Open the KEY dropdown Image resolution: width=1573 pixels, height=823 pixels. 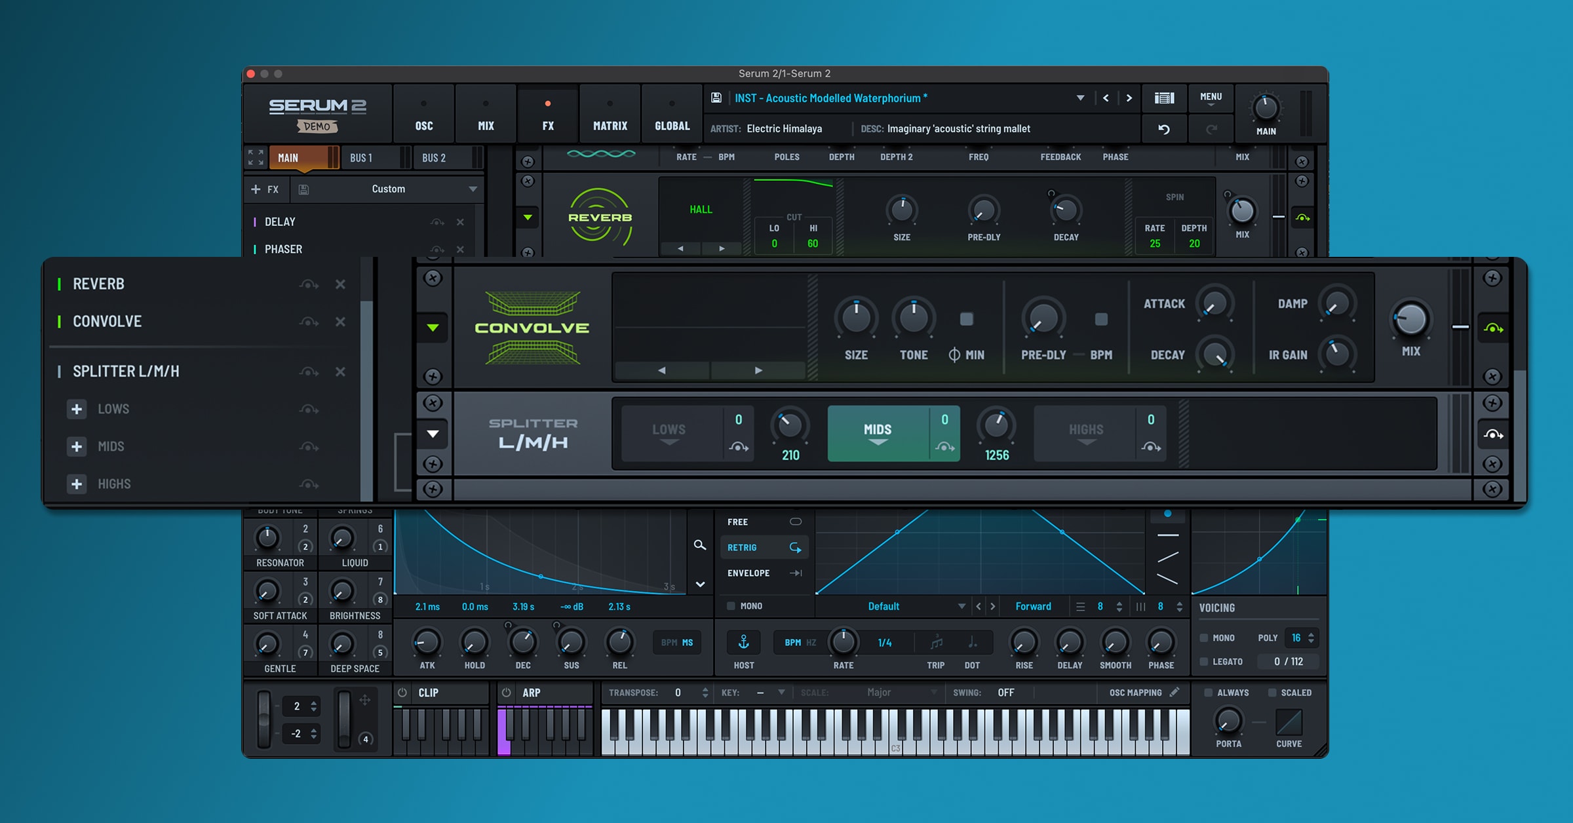(x=781, y=693)
